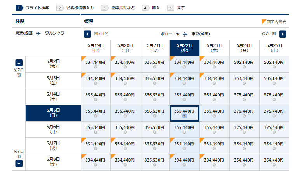Click 355,440円 fare for 5月6日 and 5月20日
The image size is (304, 181).
pyautogui.click(x=125, y=127)
